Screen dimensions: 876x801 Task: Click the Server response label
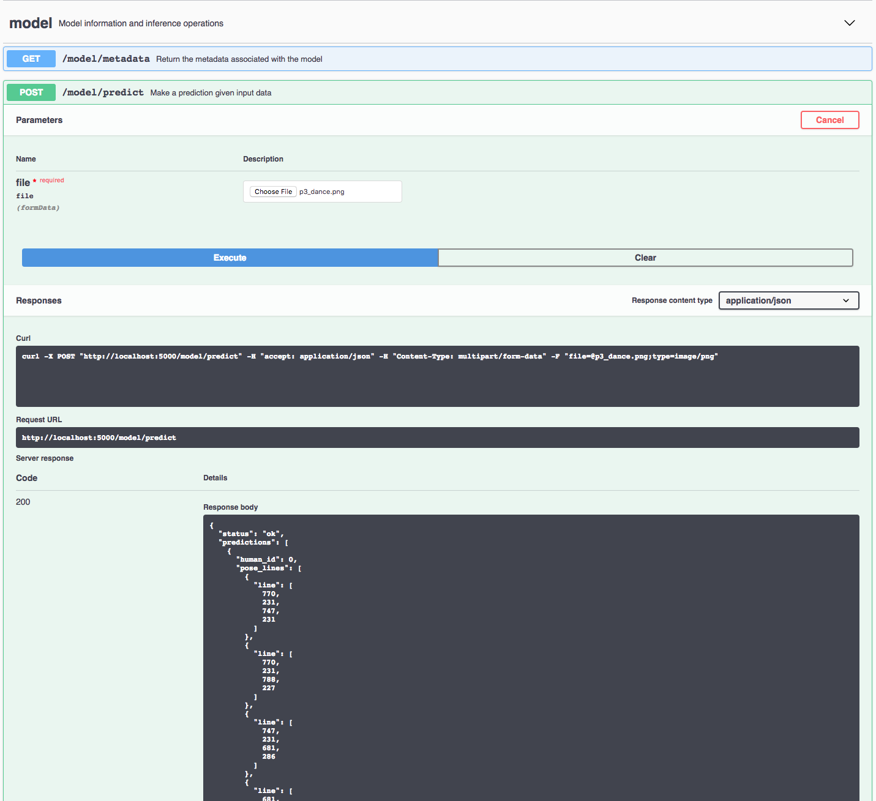45,458
